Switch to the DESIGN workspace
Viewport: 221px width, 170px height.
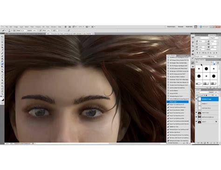click(x=180, y=27)
